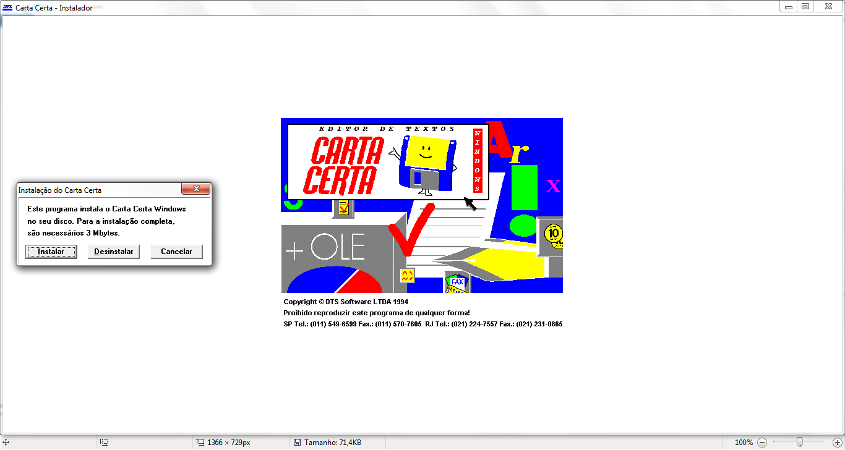Close the Instalação do Carta Certa dialog

click(196, 189)
